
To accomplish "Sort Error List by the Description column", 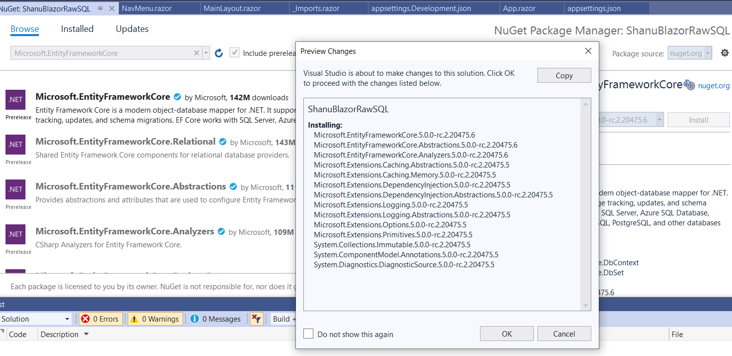I will (x=59, y=334).
